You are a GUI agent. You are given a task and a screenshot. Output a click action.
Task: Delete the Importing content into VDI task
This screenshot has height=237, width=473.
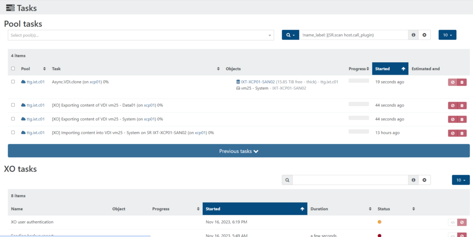tap(462, 133)
